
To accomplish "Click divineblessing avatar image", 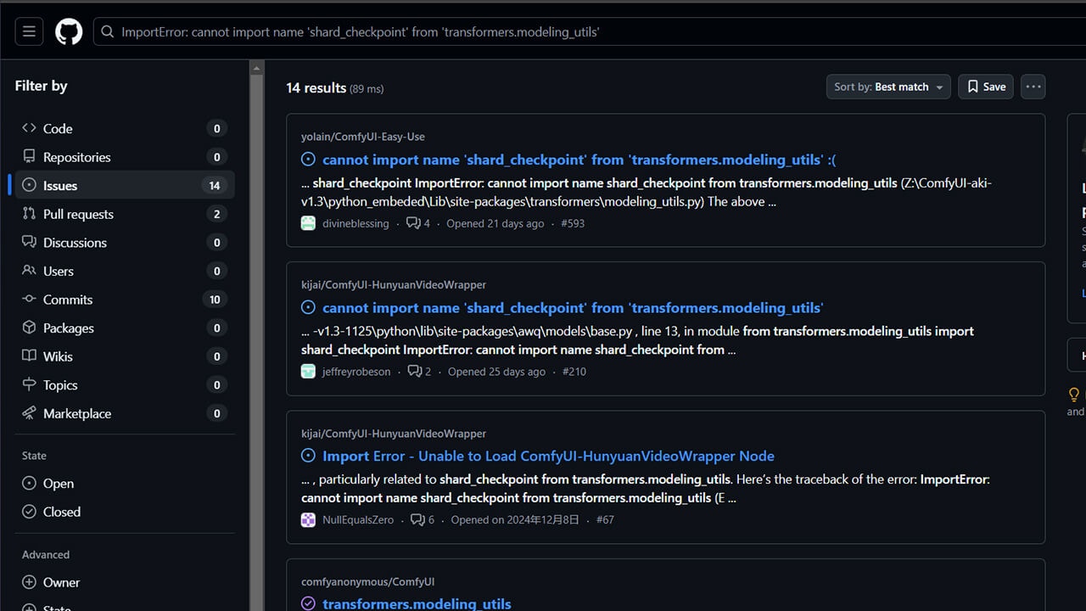I will pyautogui.click(x=308, y=223).
